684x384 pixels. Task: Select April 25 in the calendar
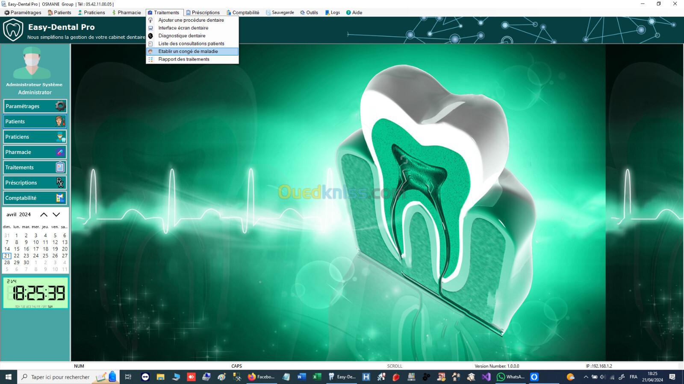point(45,256)
